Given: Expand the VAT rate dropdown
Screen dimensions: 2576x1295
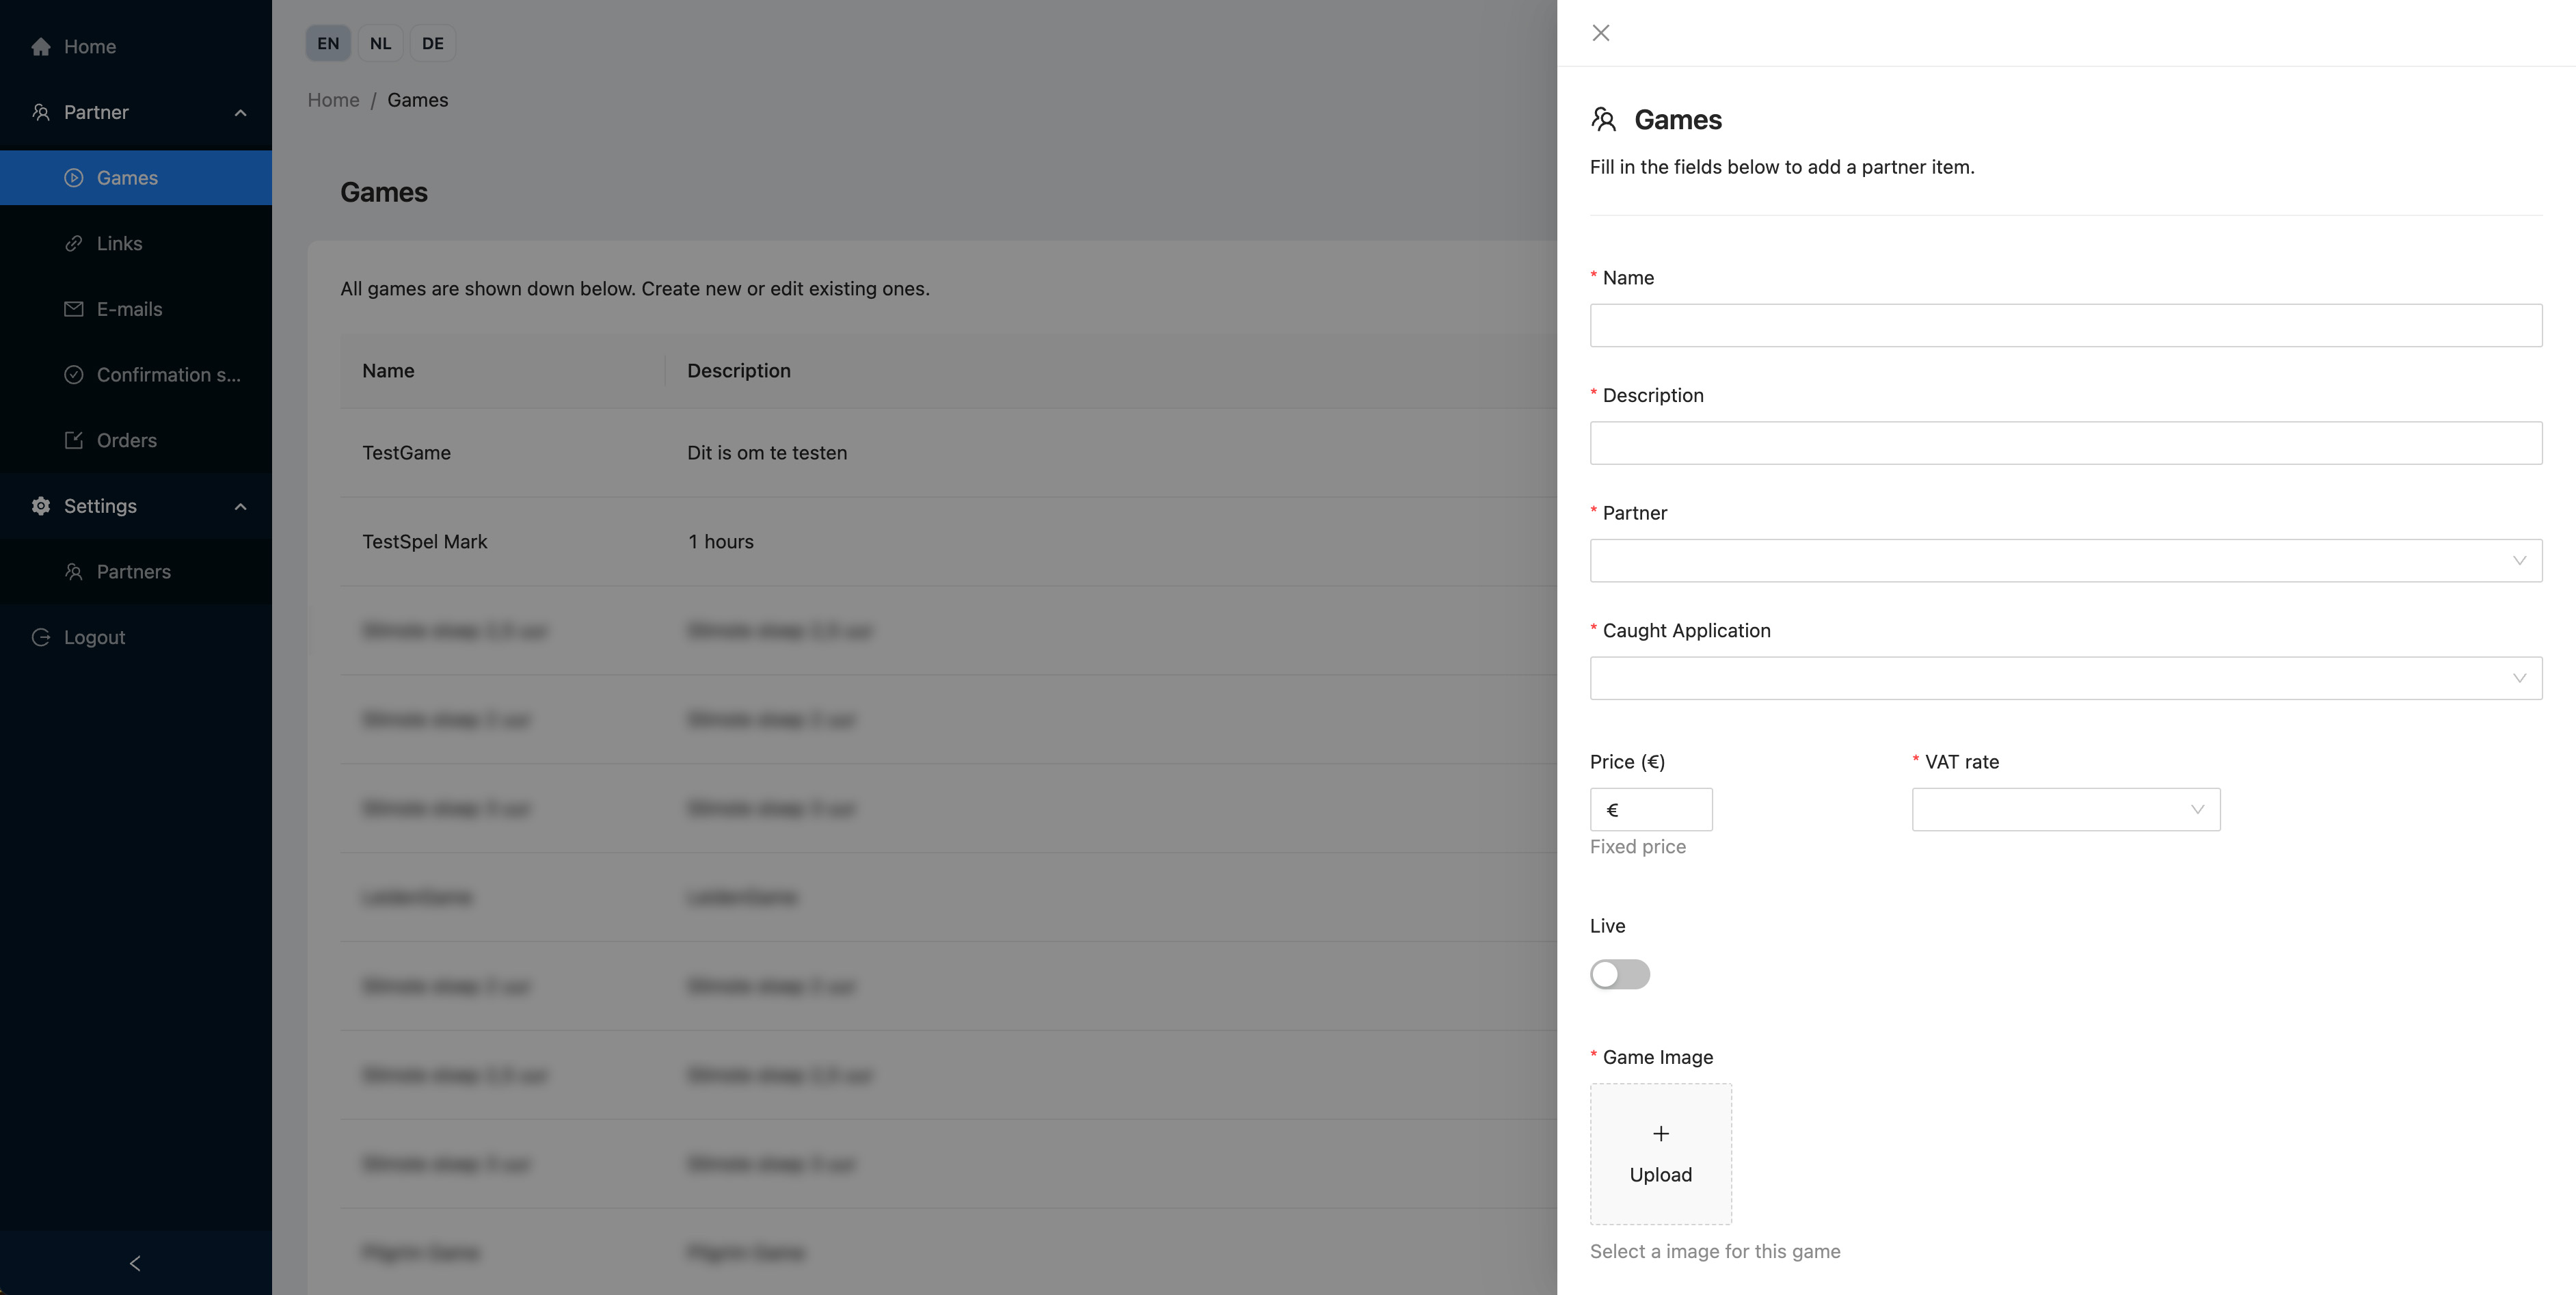Looking at the screenshot, I should (x=2065, y=809).
